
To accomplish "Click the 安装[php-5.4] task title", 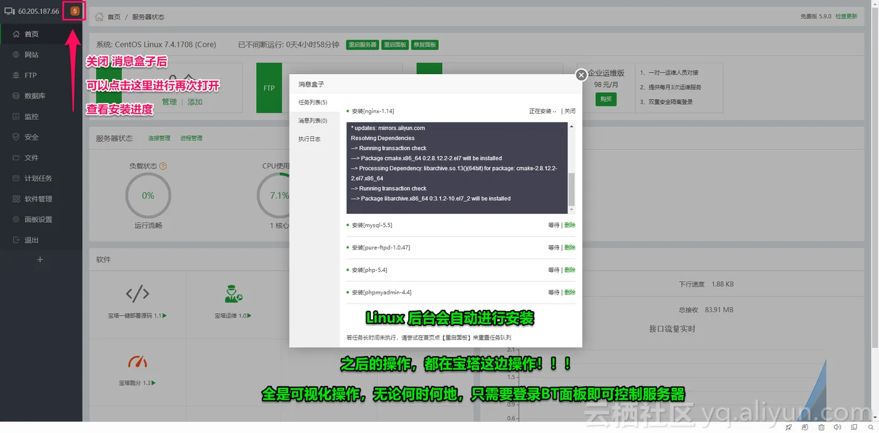I will [x=369, y=270].
